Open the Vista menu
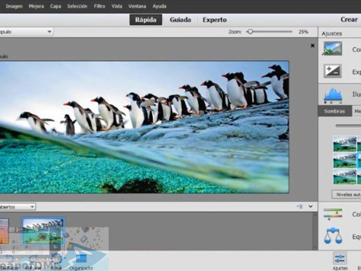 pyautogui.click(x=117, y=6)
